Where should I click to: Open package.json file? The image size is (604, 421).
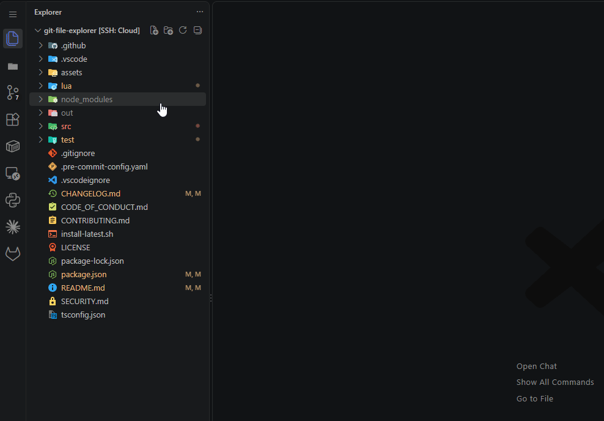117,275
